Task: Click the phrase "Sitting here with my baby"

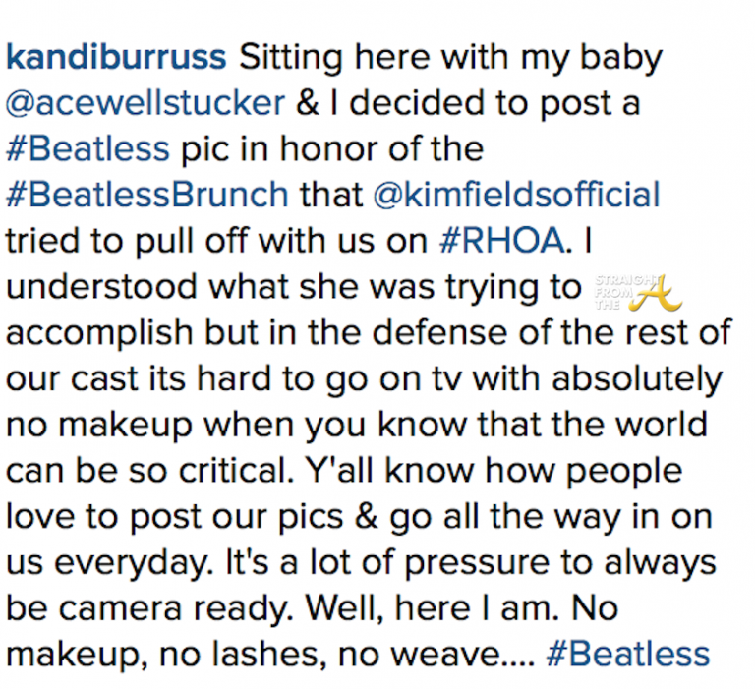Action: pyautogui.click(x=448, y=58)
